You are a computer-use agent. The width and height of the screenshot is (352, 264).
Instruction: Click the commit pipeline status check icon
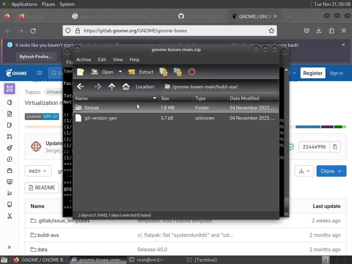click(291, 147)
